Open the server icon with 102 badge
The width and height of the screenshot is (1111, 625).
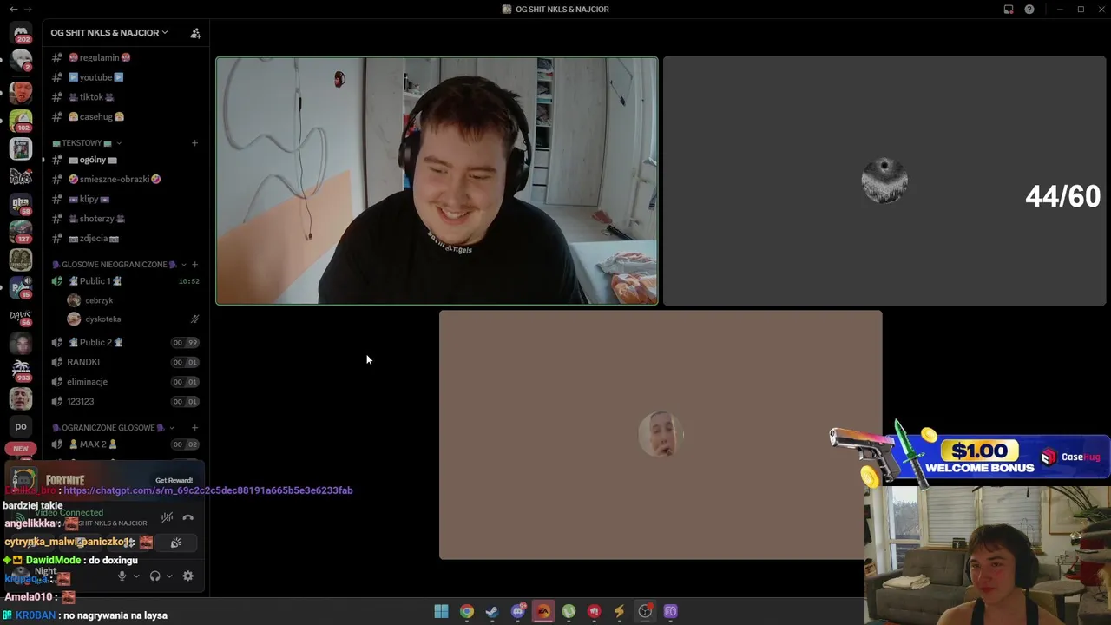point(21,120)
